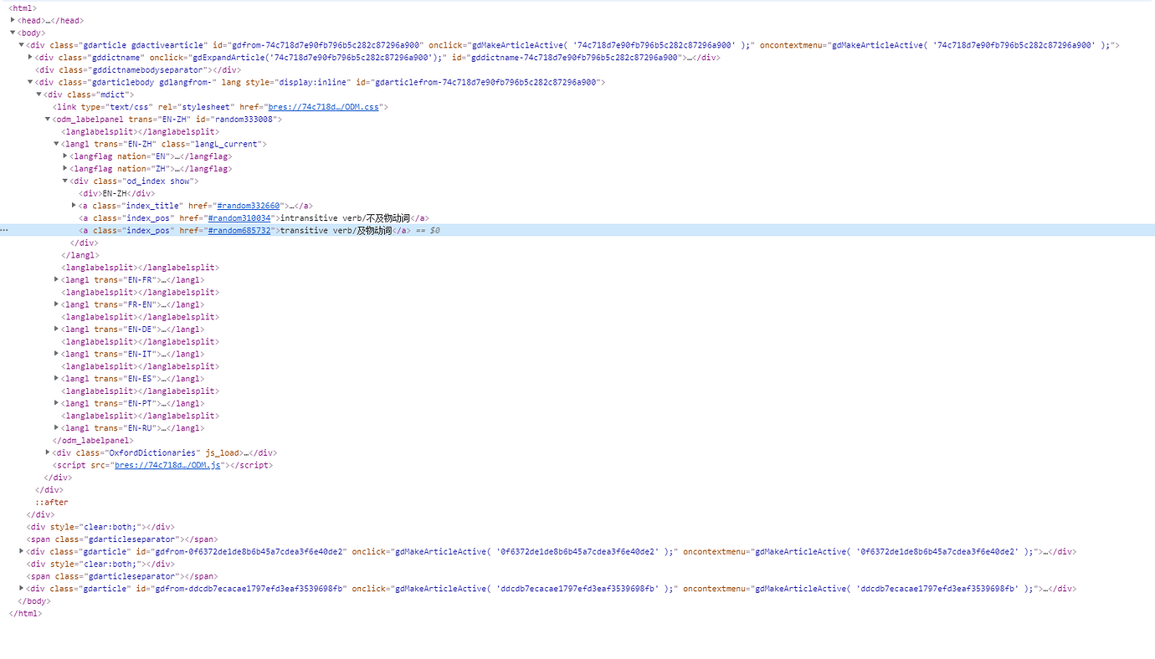Expand the langflag nation EN node

point(65,156)
